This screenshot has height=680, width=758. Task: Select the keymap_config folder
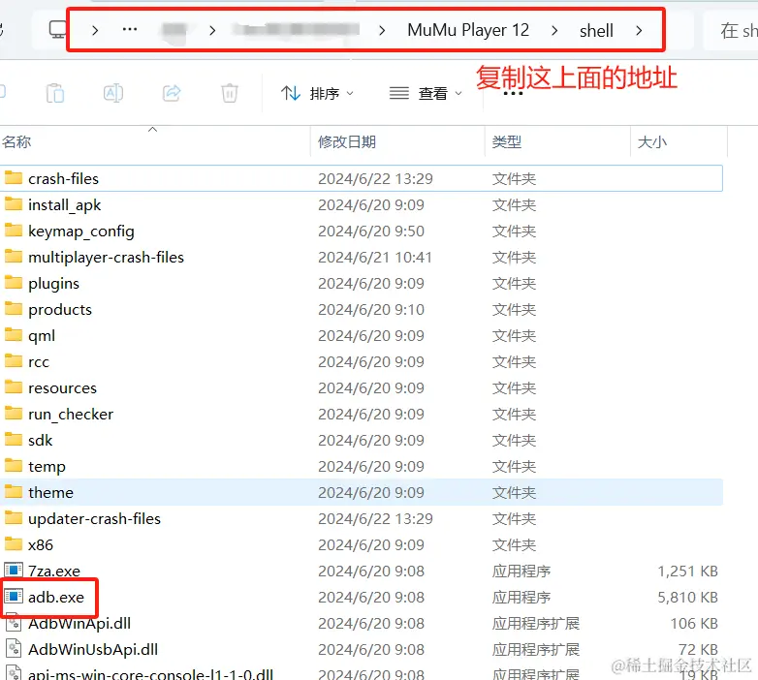pos(362,231)
